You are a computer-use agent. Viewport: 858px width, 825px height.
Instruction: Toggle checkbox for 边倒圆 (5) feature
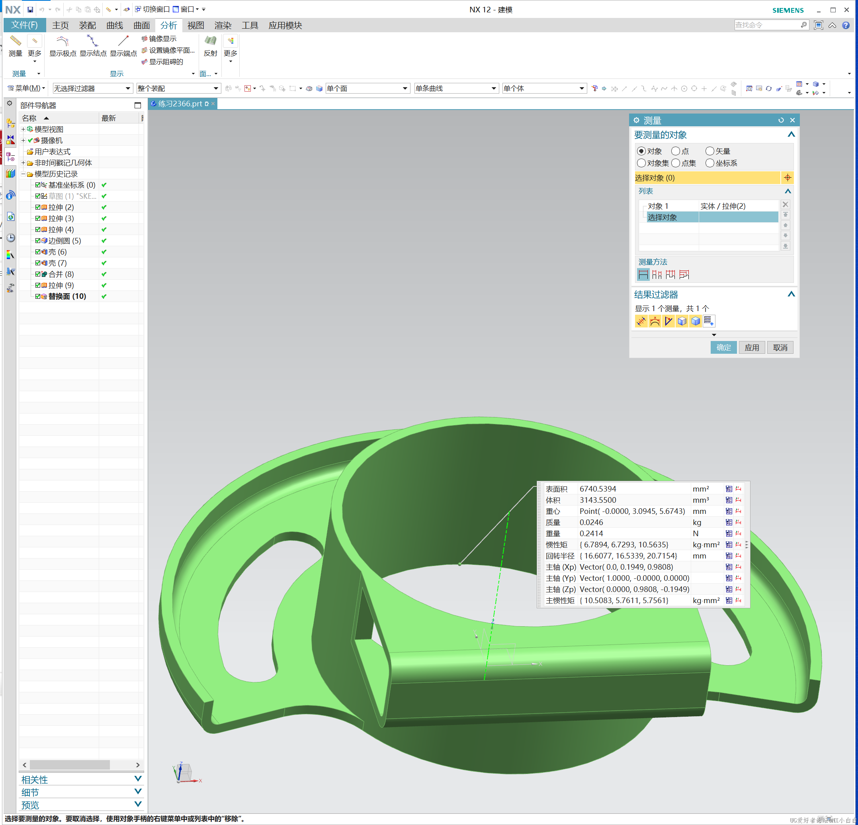38,240
